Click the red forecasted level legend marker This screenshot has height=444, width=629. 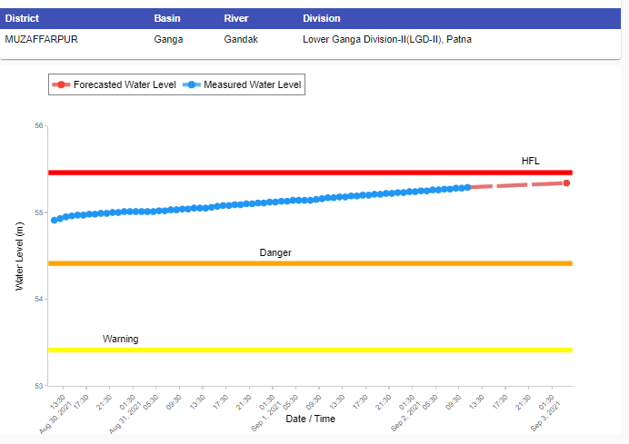[61, 84]
